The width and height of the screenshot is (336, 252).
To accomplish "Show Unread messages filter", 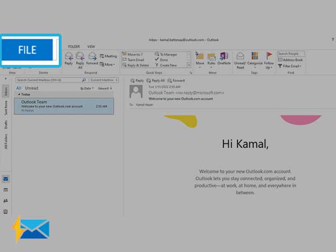I will [31, 88].
